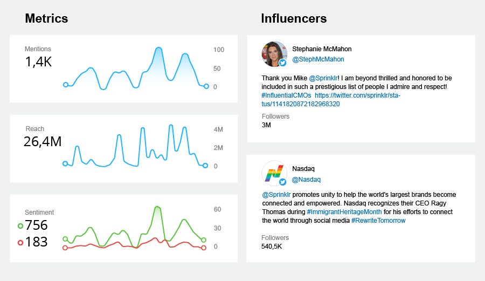Select the Nasdaq account name
The width and height of the screenshot is (485, 281).
(303, 169)
